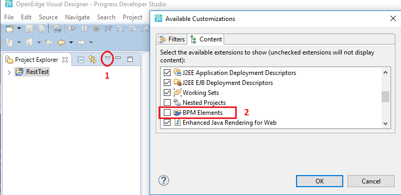Viewport: 401px width, 195px height.
Task: Click the Save toolbar icon
Action: tap(29, 29)
